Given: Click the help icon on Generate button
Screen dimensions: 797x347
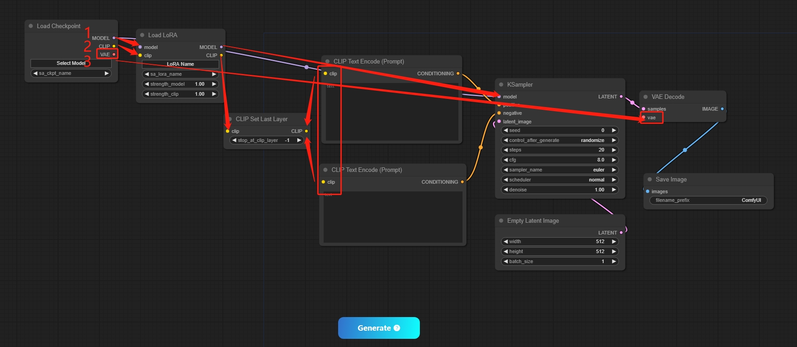Looking at the screenshot, I should pyautogui.click(x=397, y=328).
